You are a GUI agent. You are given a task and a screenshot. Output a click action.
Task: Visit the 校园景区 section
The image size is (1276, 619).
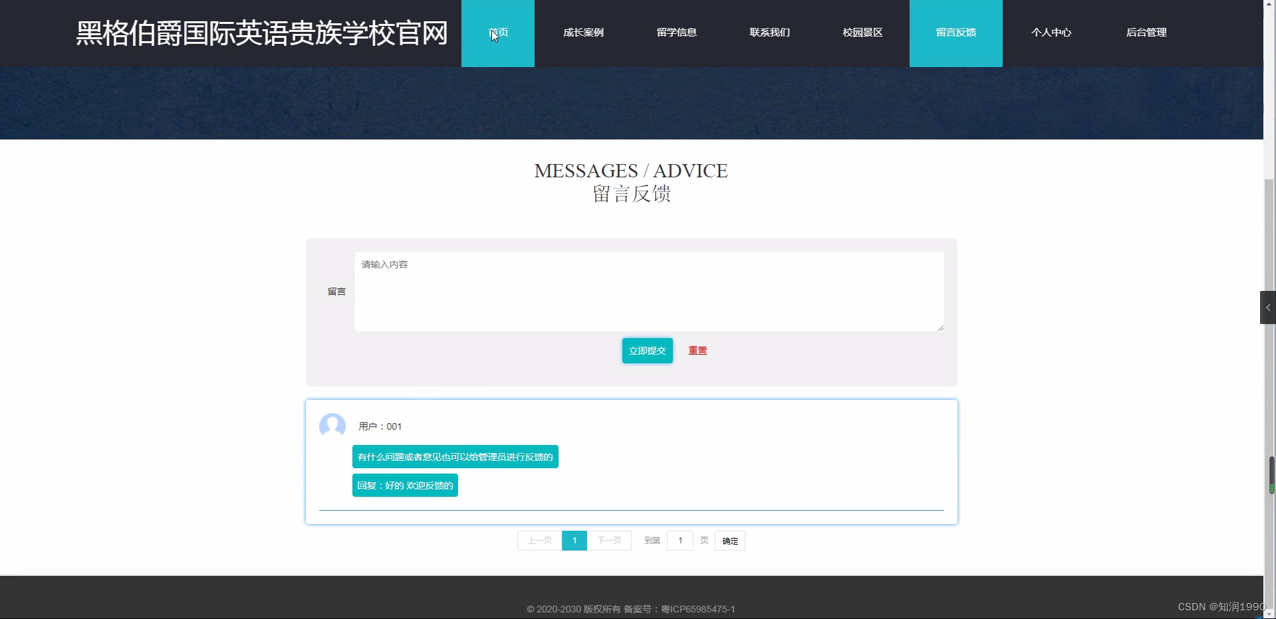[x=862, y=33]
